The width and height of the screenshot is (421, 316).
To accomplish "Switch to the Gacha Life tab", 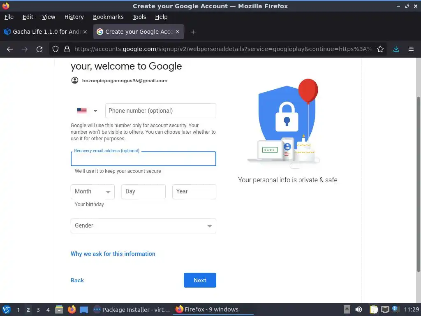I will tap(45, 32).
